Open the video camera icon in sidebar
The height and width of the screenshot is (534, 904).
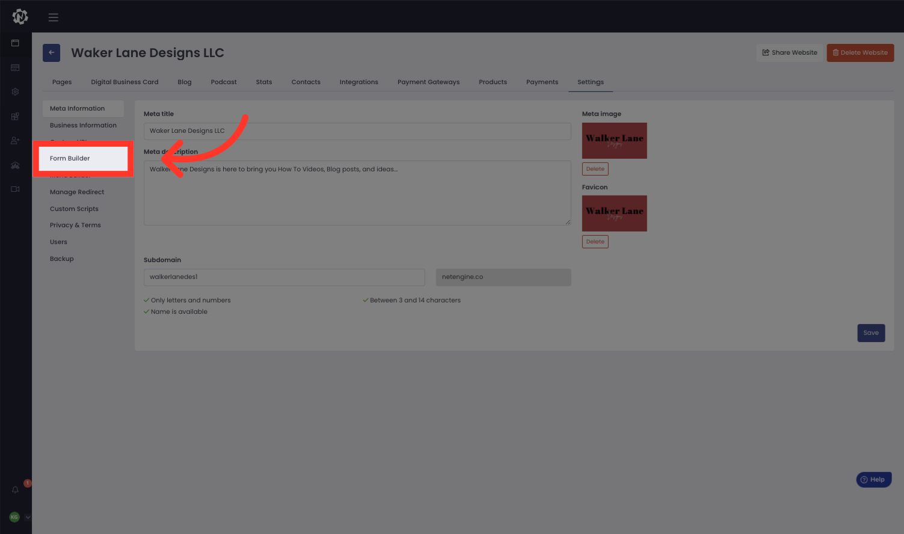click(15, 189)
